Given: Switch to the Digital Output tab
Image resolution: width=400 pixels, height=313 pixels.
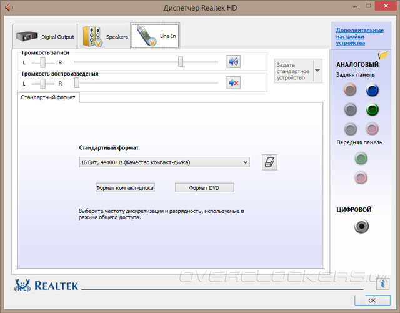Looking at the screenshot, I should pos(45,36).
